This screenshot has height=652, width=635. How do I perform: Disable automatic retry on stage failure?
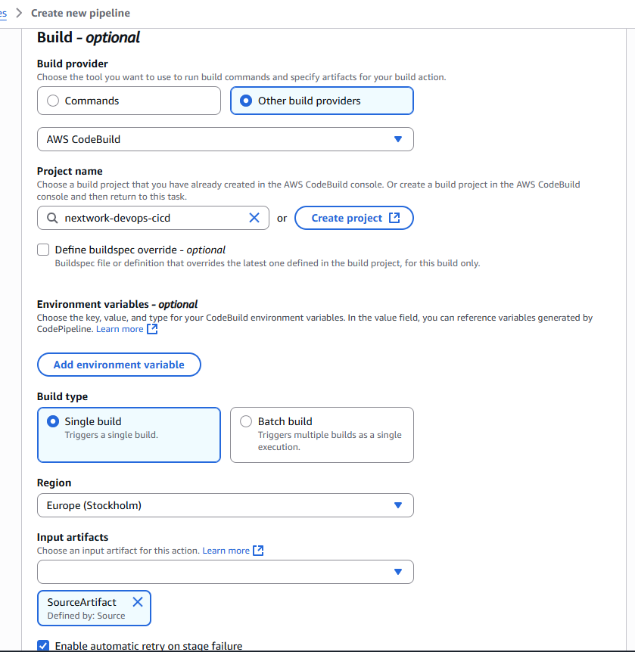pyautogui.click(x=43, y=646)
